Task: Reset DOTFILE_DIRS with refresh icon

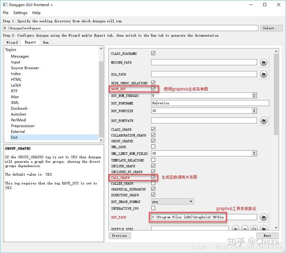Action: pos(254,228)
